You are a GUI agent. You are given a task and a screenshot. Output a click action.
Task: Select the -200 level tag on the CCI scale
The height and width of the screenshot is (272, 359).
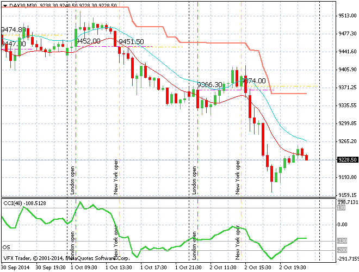341,250
